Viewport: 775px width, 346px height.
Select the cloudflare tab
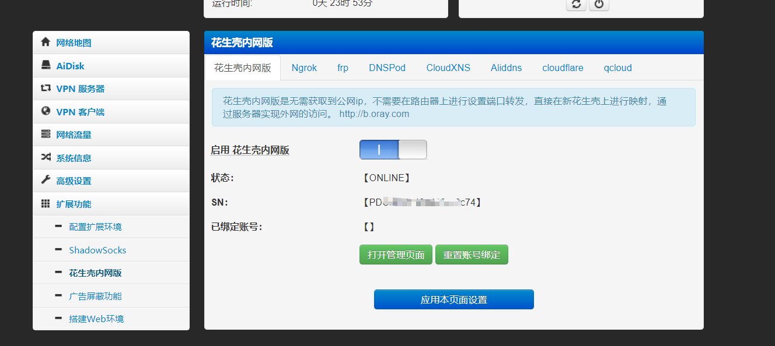(563, 68)
